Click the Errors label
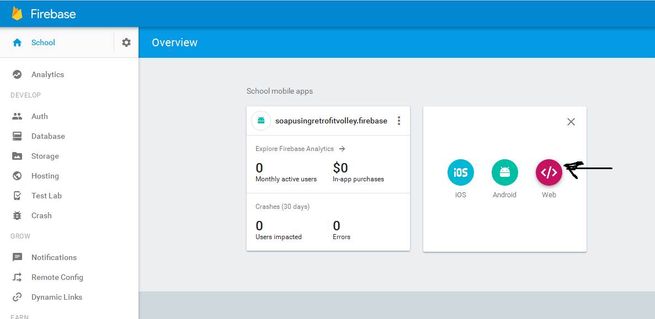 pyautogui.click(x=341, y=237)
